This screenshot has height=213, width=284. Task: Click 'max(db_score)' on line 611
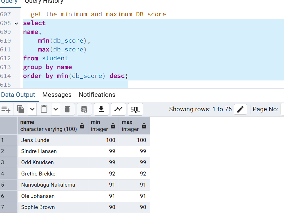click(62, 49)
